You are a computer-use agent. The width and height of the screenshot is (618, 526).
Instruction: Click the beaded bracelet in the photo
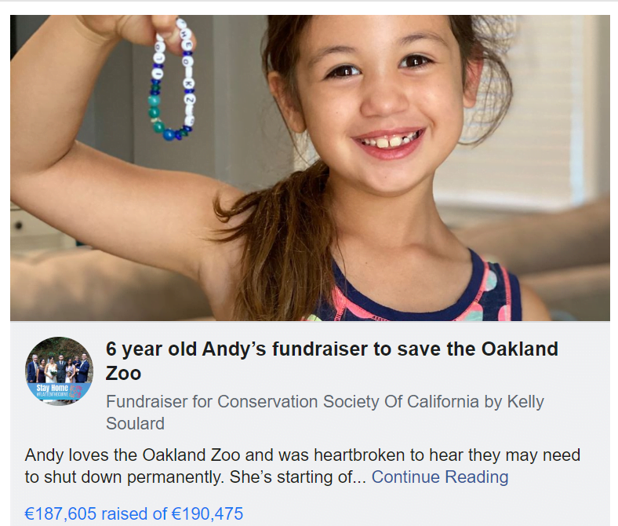coord(172,86)
